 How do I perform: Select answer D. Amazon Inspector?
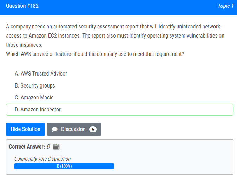120,110
